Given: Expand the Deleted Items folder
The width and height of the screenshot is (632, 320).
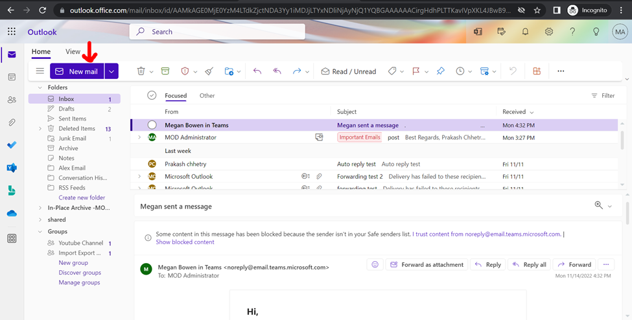Looking at the screenshot, I should [40, 128].
